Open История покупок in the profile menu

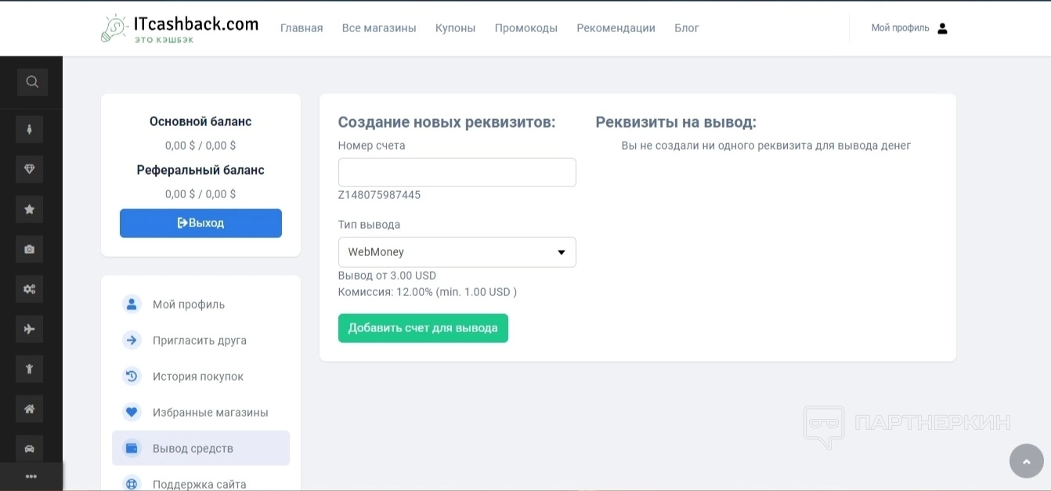(197, 377)
